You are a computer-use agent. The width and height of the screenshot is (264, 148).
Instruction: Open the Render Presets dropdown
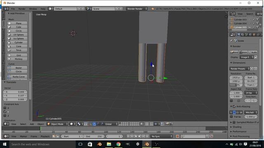(239, 69)
